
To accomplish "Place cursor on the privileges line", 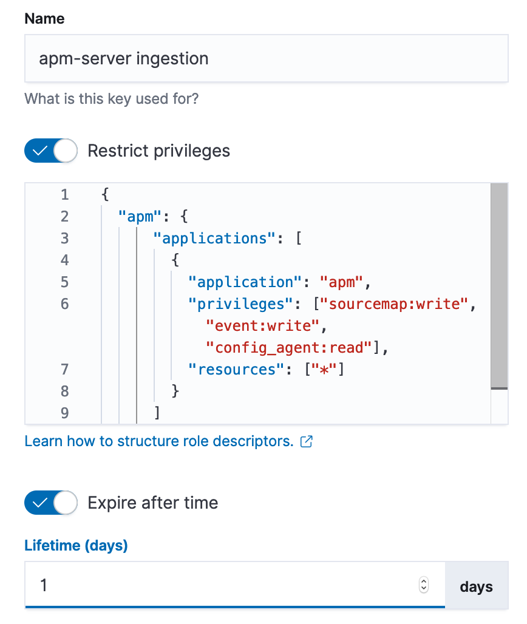I will [x=243, y=304].
